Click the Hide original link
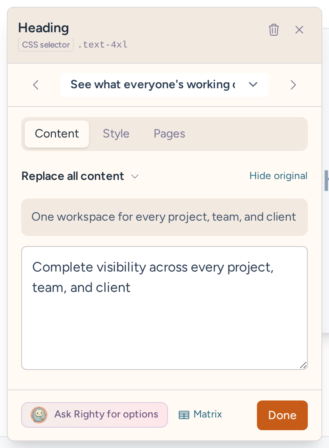The image size is (329, 448). 278,176
